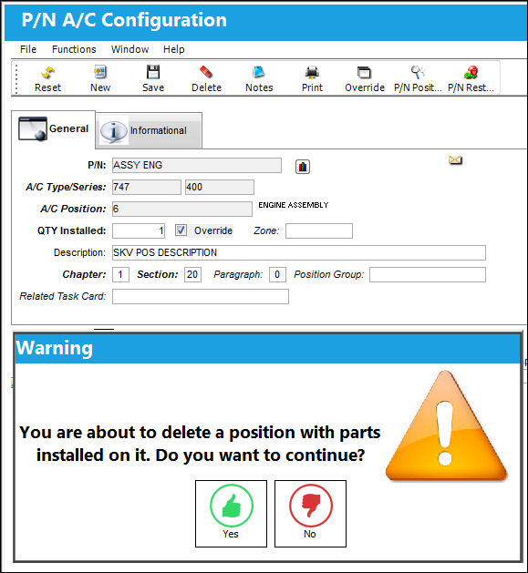Open the Functions menu
Screen dimensions: 528x573
pos(74,49)
